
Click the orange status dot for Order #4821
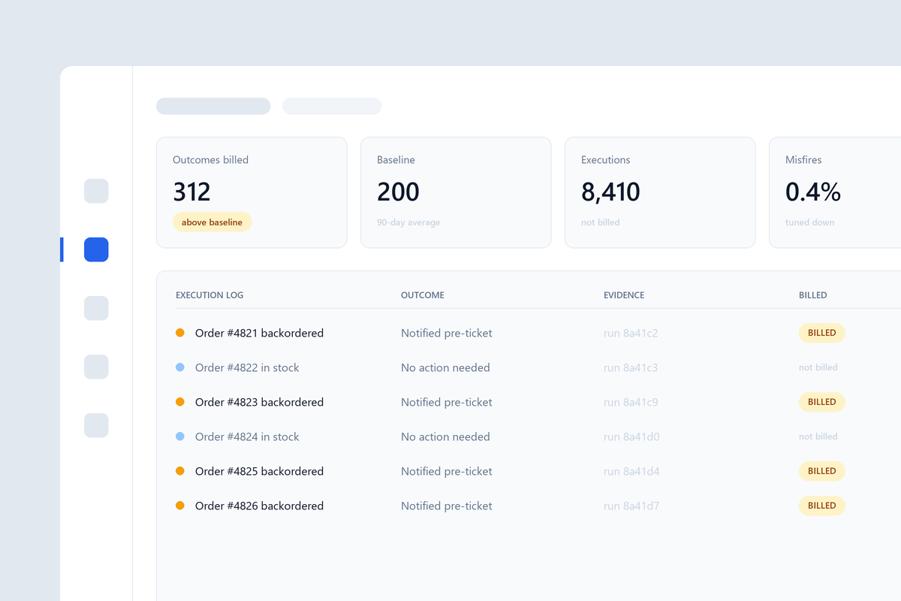pos(180,333)
